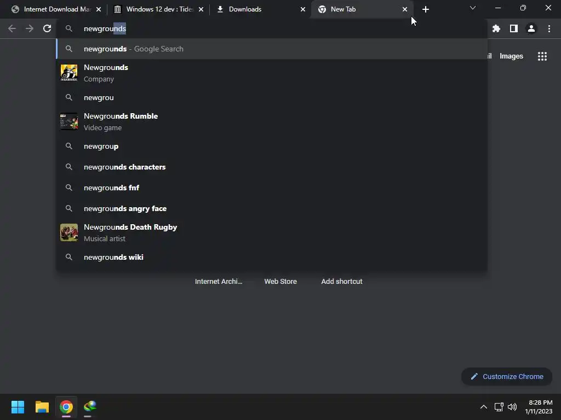This screenshot has width=561, height=420.
Task: Open the Extensions puzzle icon
Action: pos(496,28)
